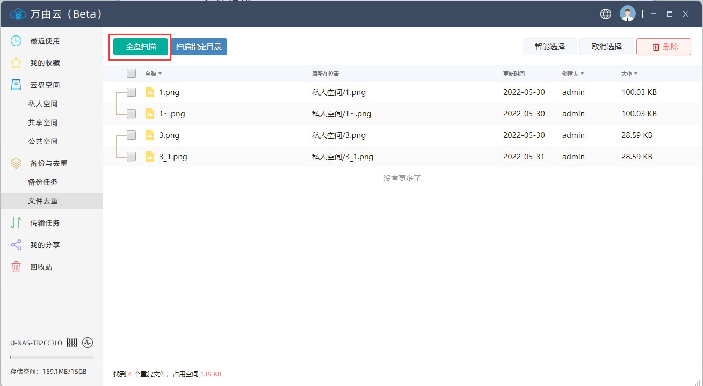Open the 名称 column sort dropdown
The image size is (703, 386).
click(160, 74)
